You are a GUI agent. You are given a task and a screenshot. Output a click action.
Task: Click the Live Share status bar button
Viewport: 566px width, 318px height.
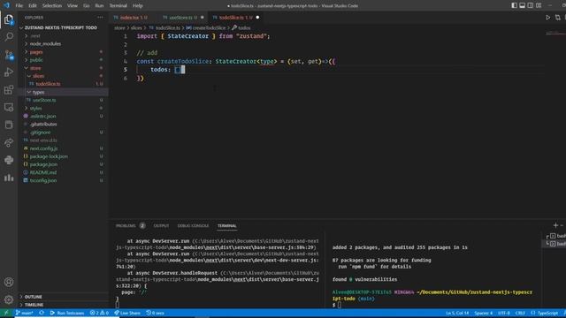[x=127, y=313]
